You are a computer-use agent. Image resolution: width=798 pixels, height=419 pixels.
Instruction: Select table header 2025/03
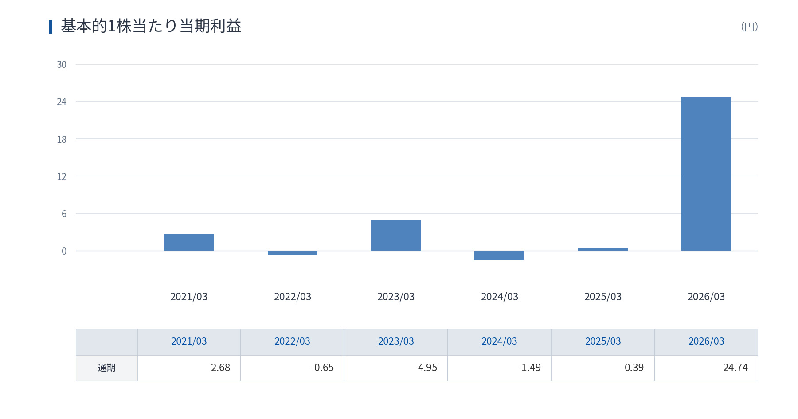603,341
